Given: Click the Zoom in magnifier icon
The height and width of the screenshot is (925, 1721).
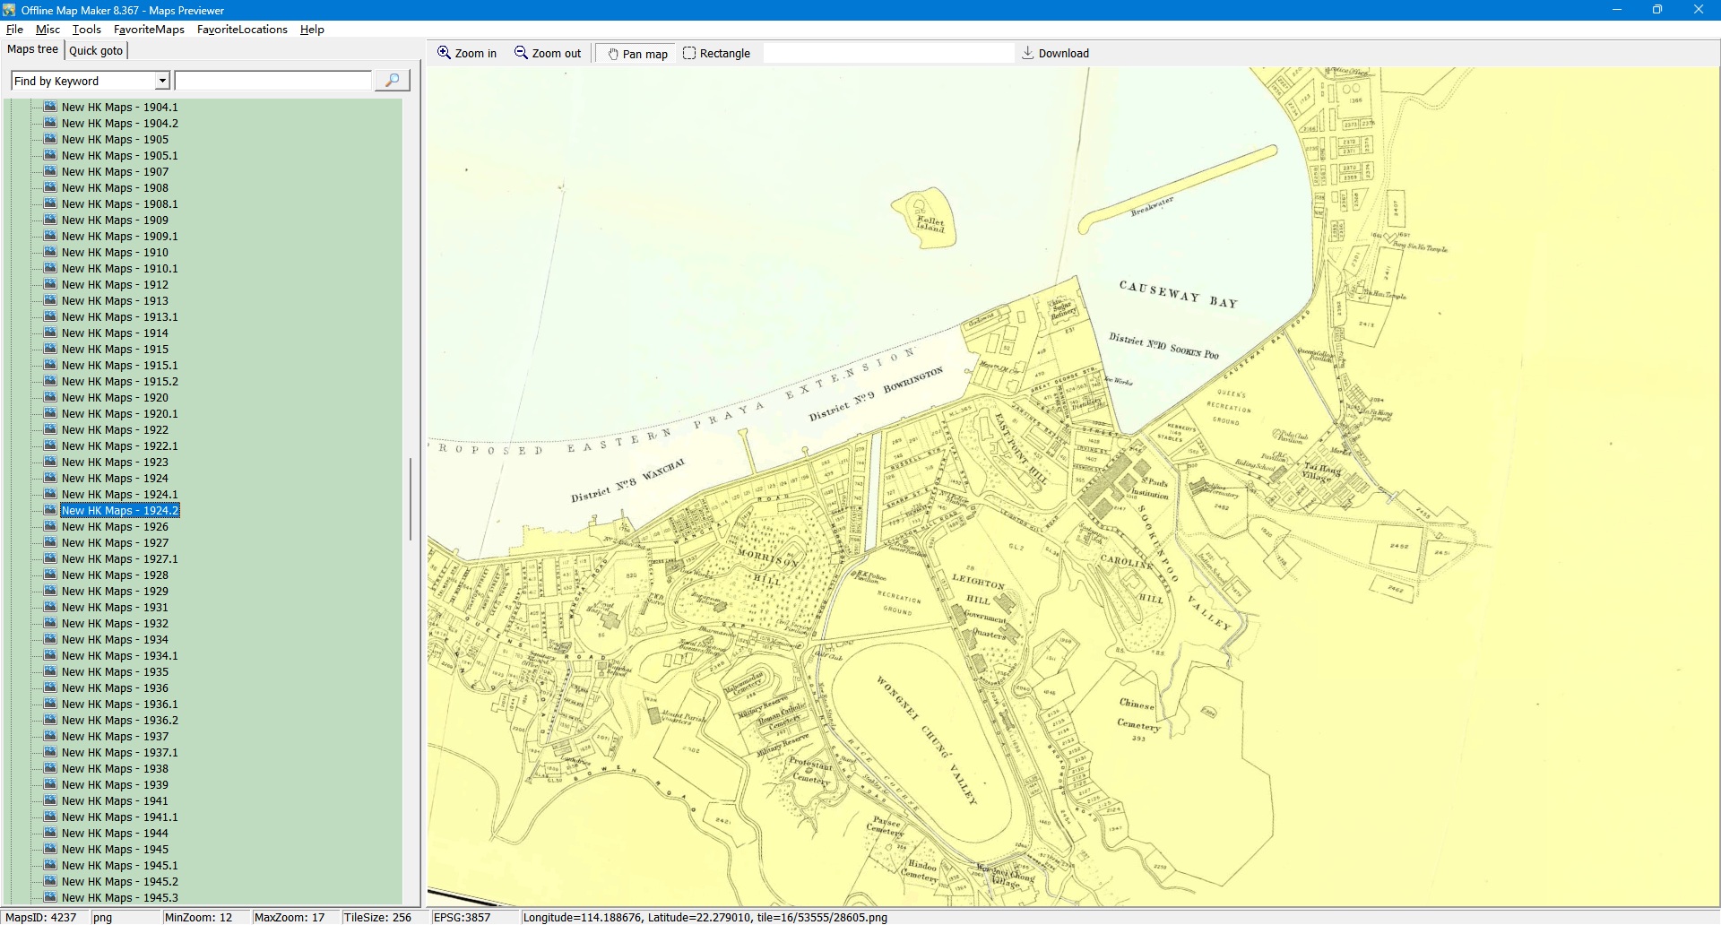Looking at the screenshot, I should point(444,53).
